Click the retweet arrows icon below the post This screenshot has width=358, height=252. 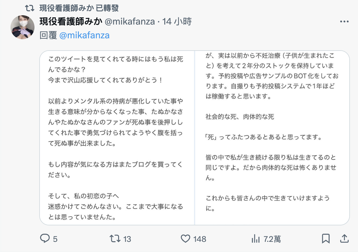tap(115, 239)
